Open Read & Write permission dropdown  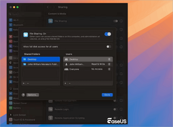click(x=109, y=64)
